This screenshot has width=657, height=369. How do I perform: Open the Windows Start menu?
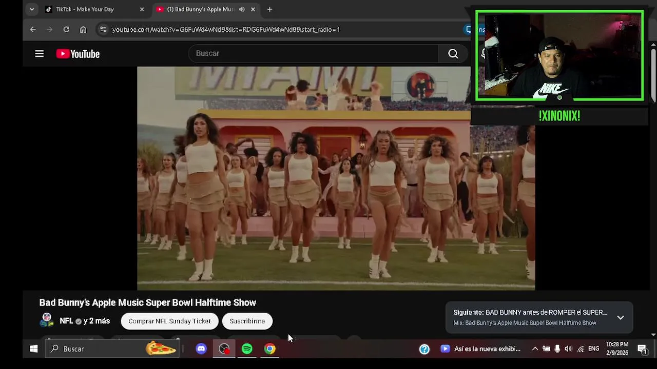coord(33,348)
